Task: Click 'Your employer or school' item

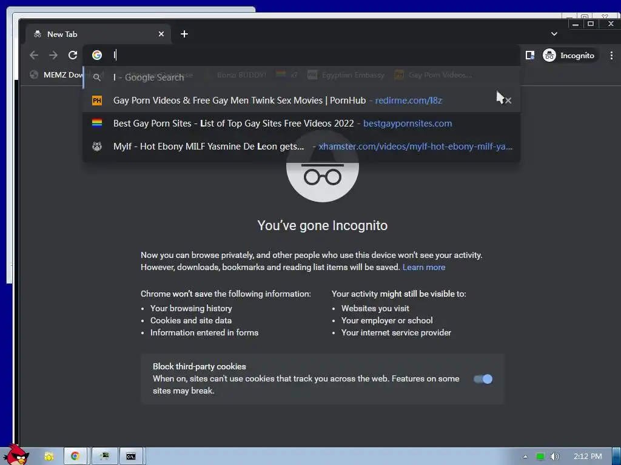Action: tap(387, 320)
